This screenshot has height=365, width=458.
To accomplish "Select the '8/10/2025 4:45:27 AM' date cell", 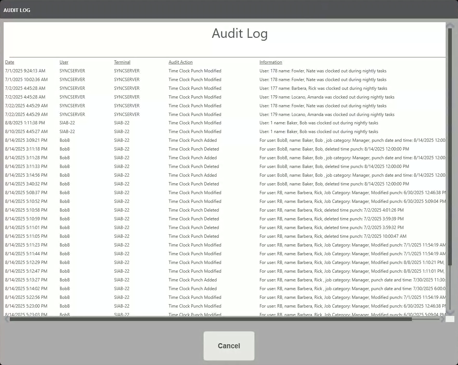I will click(26, 132).
